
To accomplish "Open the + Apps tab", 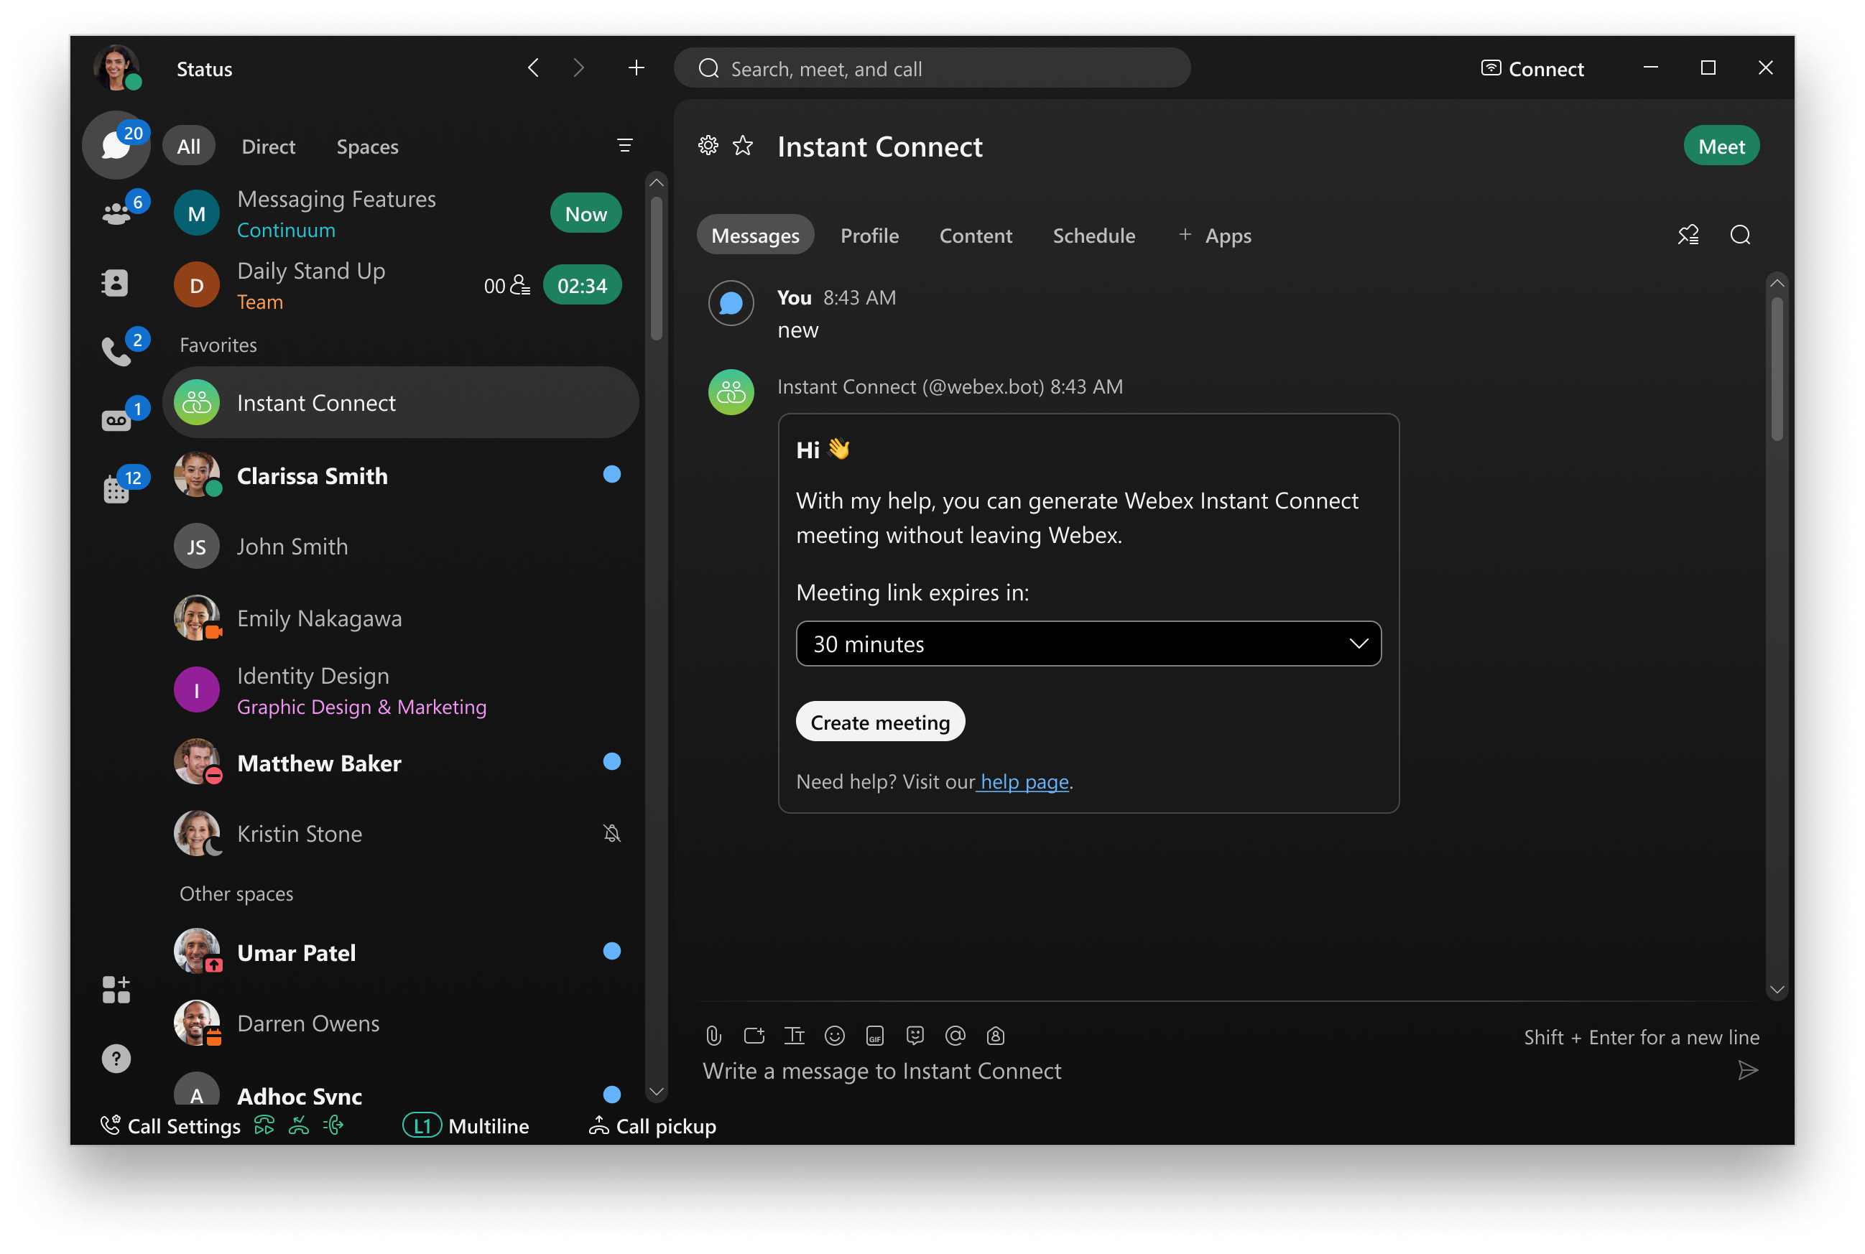I will tap(1215, 235).
